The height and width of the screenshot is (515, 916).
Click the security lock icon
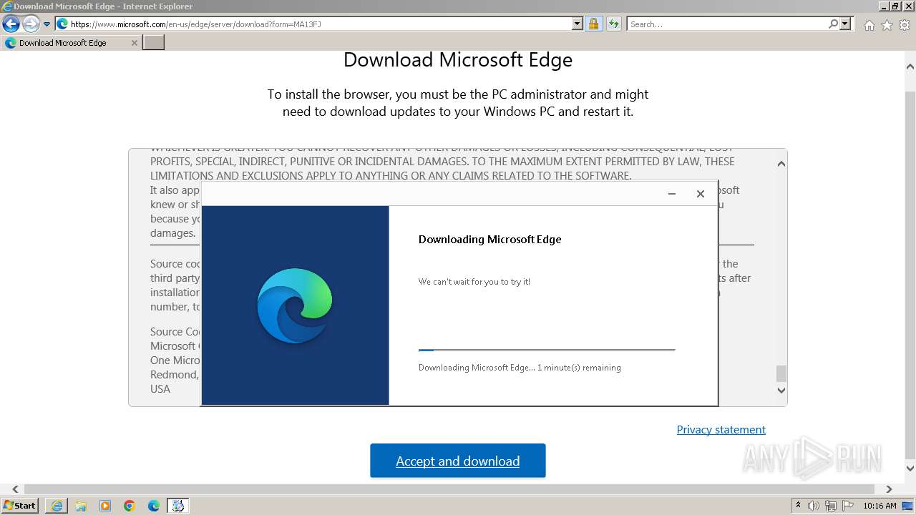point(593,24)
